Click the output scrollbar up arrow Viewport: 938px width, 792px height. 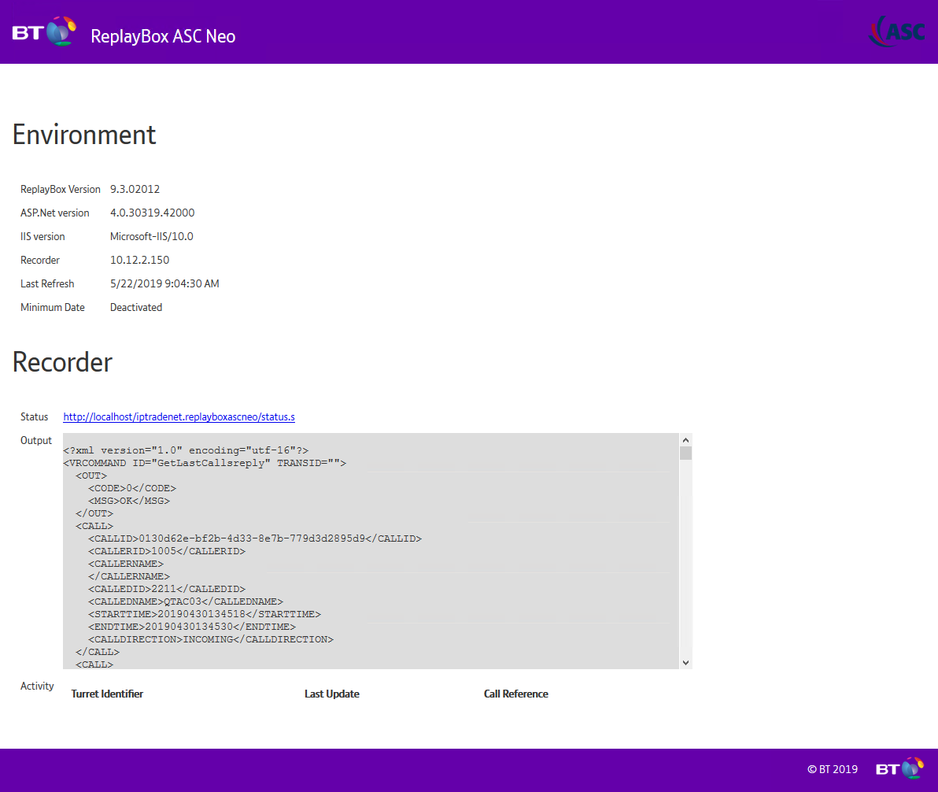[x=685, y=440]
